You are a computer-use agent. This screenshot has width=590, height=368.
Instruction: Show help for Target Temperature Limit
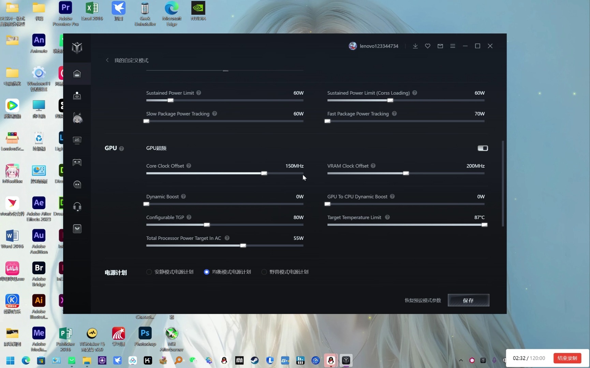coord(387,217)
